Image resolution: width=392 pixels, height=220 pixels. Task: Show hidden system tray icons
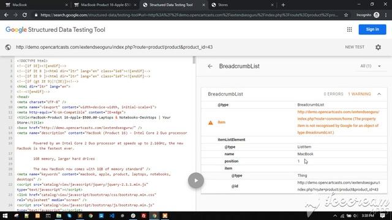[x=335, y=216]
